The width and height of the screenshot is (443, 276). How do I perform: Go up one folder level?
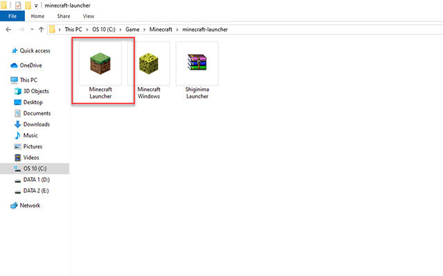click(42, 30)
